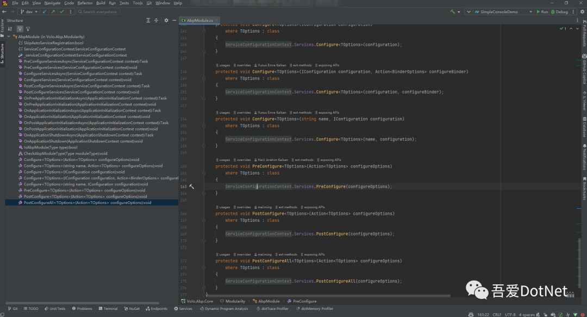Go to next highlighted problem arrow
Viewport: 587px width, 317px height.
(x=577, y=29)
